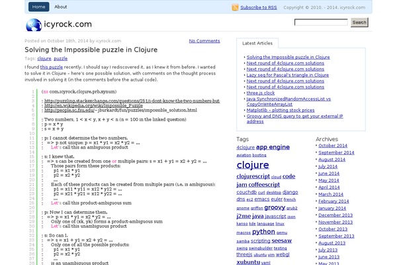
Task: Open 'this puzzle' link in the intro
Action: [52, 67]
